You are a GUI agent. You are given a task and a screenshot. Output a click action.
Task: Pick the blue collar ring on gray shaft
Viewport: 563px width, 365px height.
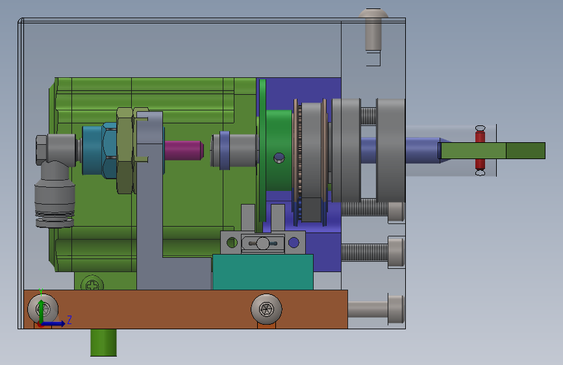pyautogui.click(x=225, y=150)
